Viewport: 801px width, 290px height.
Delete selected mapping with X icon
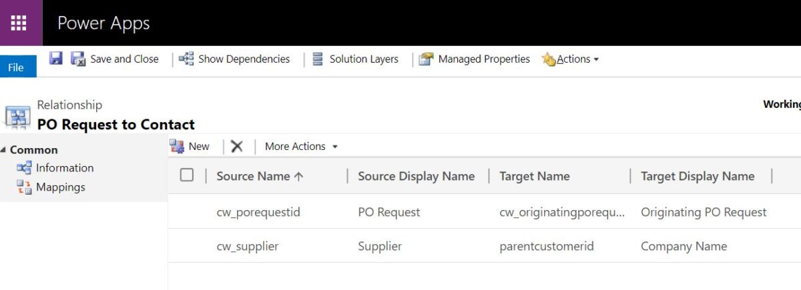237,146
